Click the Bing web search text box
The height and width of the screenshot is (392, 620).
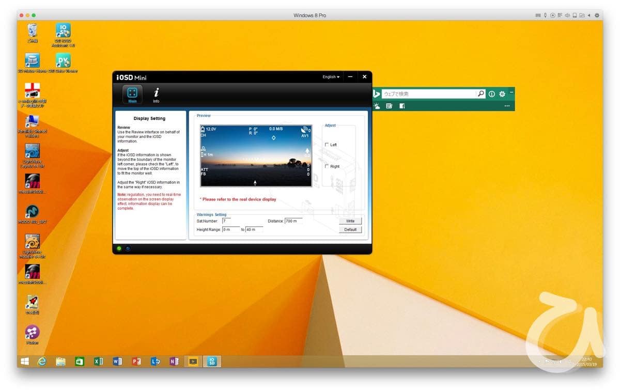click(x=428, y=94)
